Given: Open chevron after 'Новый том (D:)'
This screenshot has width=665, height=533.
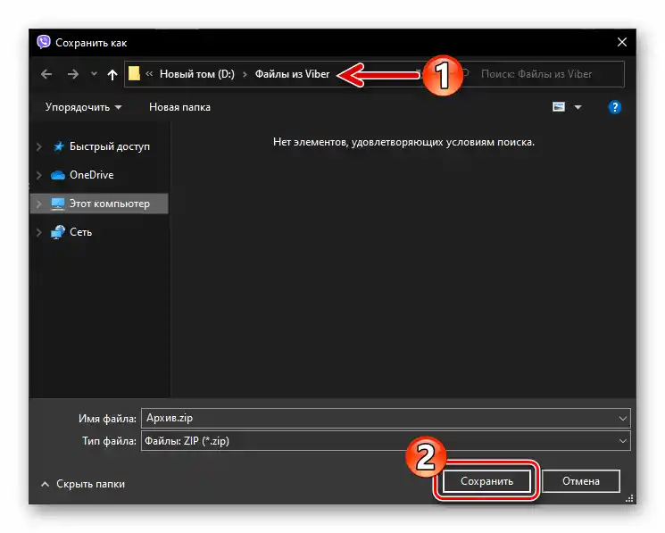Looking at the screenshot, I should click(x=245, y=74).
